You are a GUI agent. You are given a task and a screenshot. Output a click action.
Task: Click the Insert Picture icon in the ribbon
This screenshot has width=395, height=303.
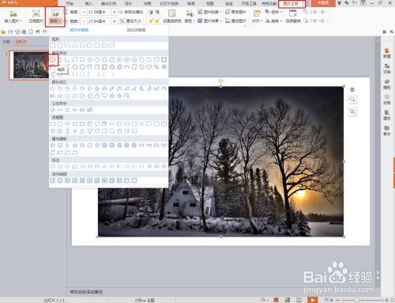(13, 17)
